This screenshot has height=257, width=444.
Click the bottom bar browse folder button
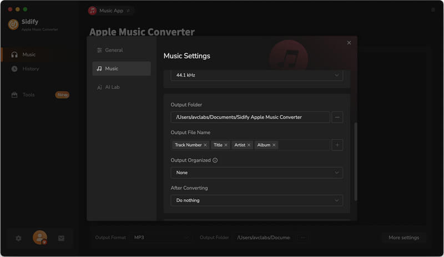click(x=302, y=238)
